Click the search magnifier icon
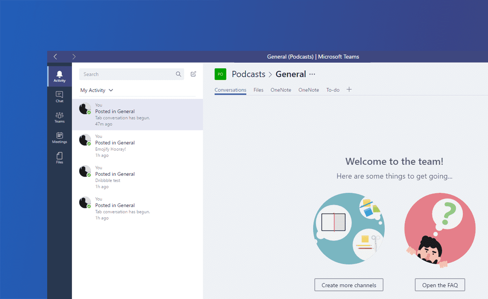Screen dimensions: 488x299 (178, 74)
